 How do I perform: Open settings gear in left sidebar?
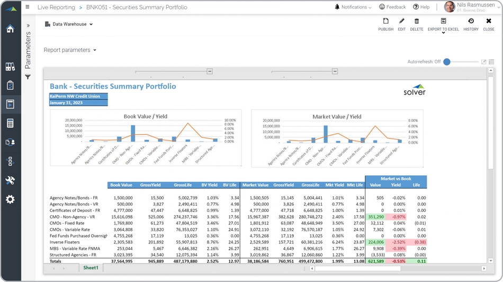pos(10,200)
